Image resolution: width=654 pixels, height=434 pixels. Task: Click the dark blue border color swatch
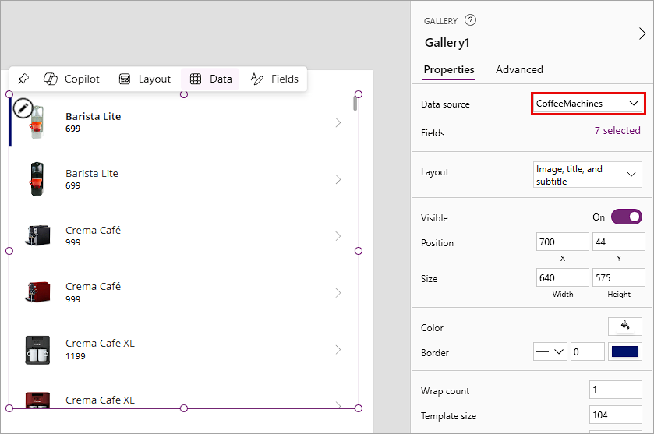coord(625,351)
